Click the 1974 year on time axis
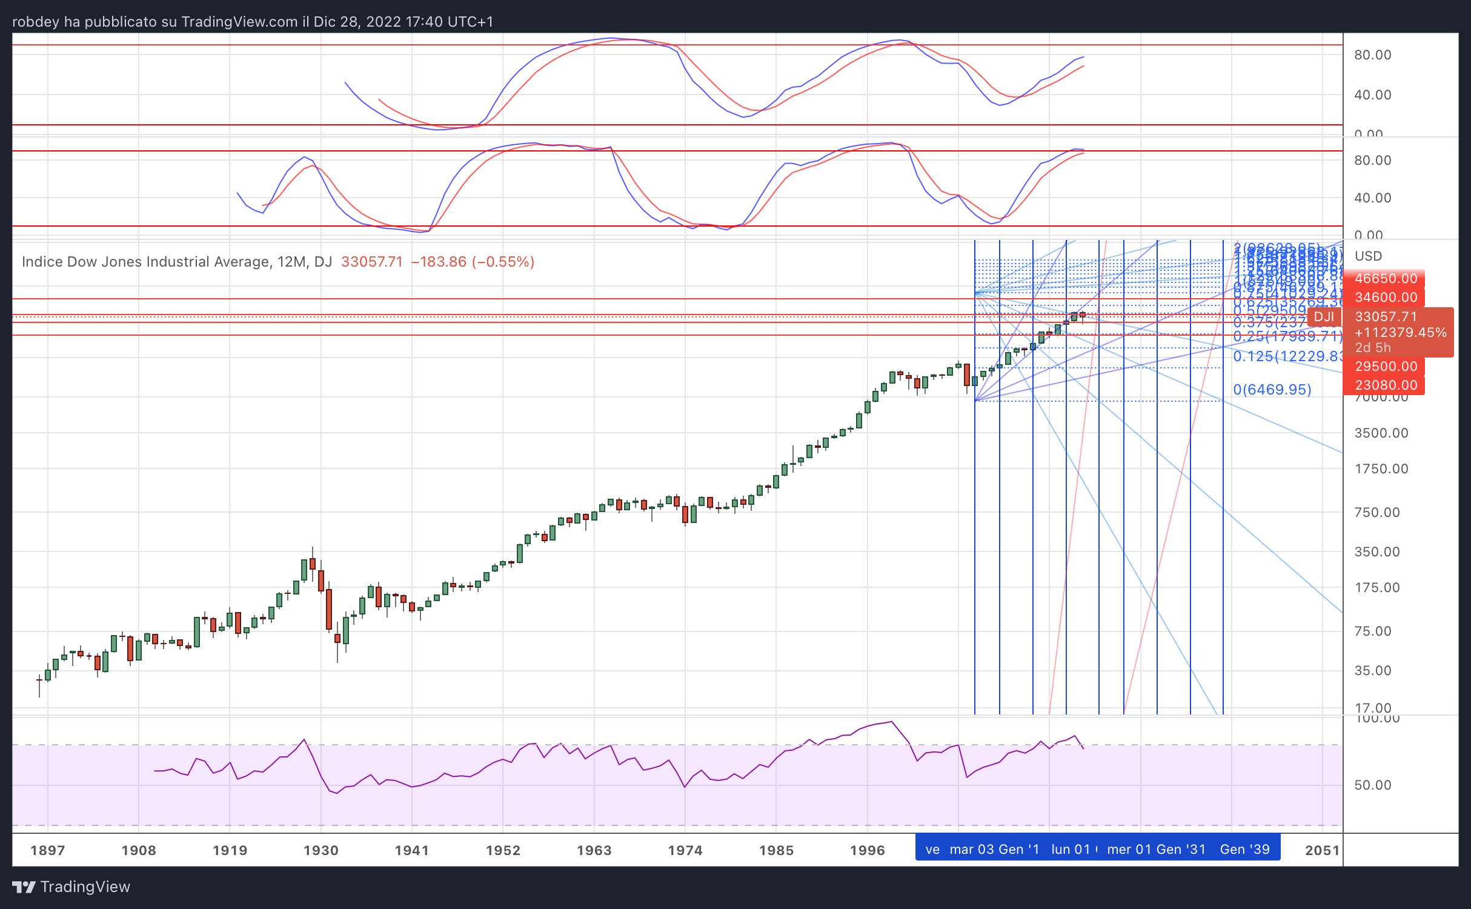Screen dimensions: 1471x909 685,850
